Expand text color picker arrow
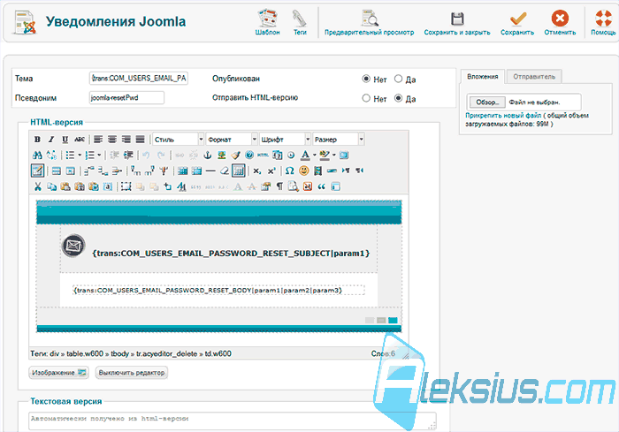The image size is (619, 432). pos(314,155)
